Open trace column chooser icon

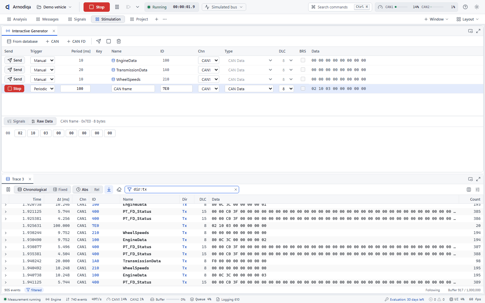[469, 190]
